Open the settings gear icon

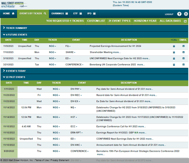(x=186, y=14)
